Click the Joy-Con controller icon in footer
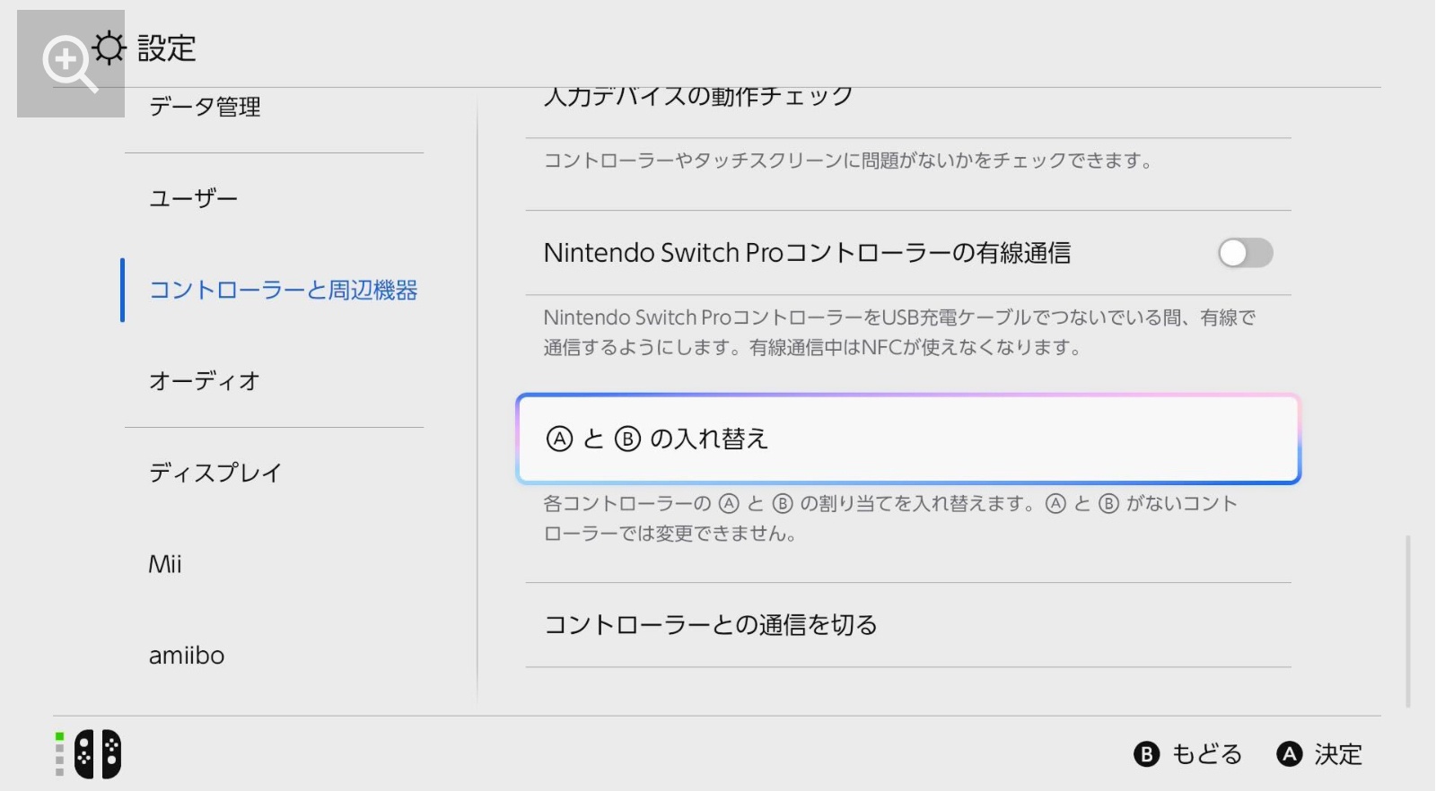 [98, 754]
